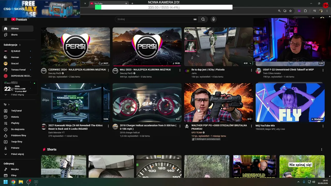
Task: Expand Ty section with Pokaż więcej
Action: 18,154
